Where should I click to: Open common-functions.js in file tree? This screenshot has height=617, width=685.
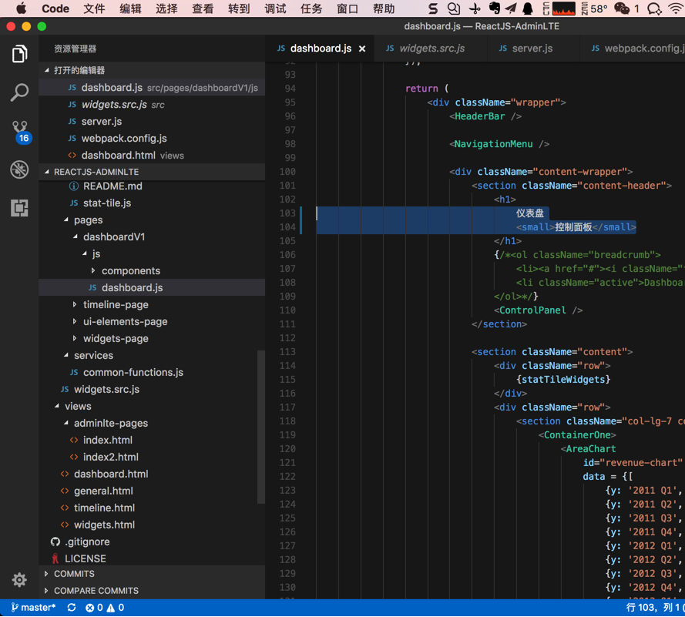(x=133, y=372)
